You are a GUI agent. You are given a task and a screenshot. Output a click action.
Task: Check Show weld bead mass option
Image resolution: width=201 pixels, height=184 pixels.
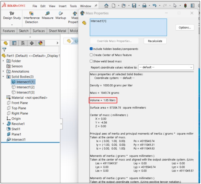pos(91,61)
